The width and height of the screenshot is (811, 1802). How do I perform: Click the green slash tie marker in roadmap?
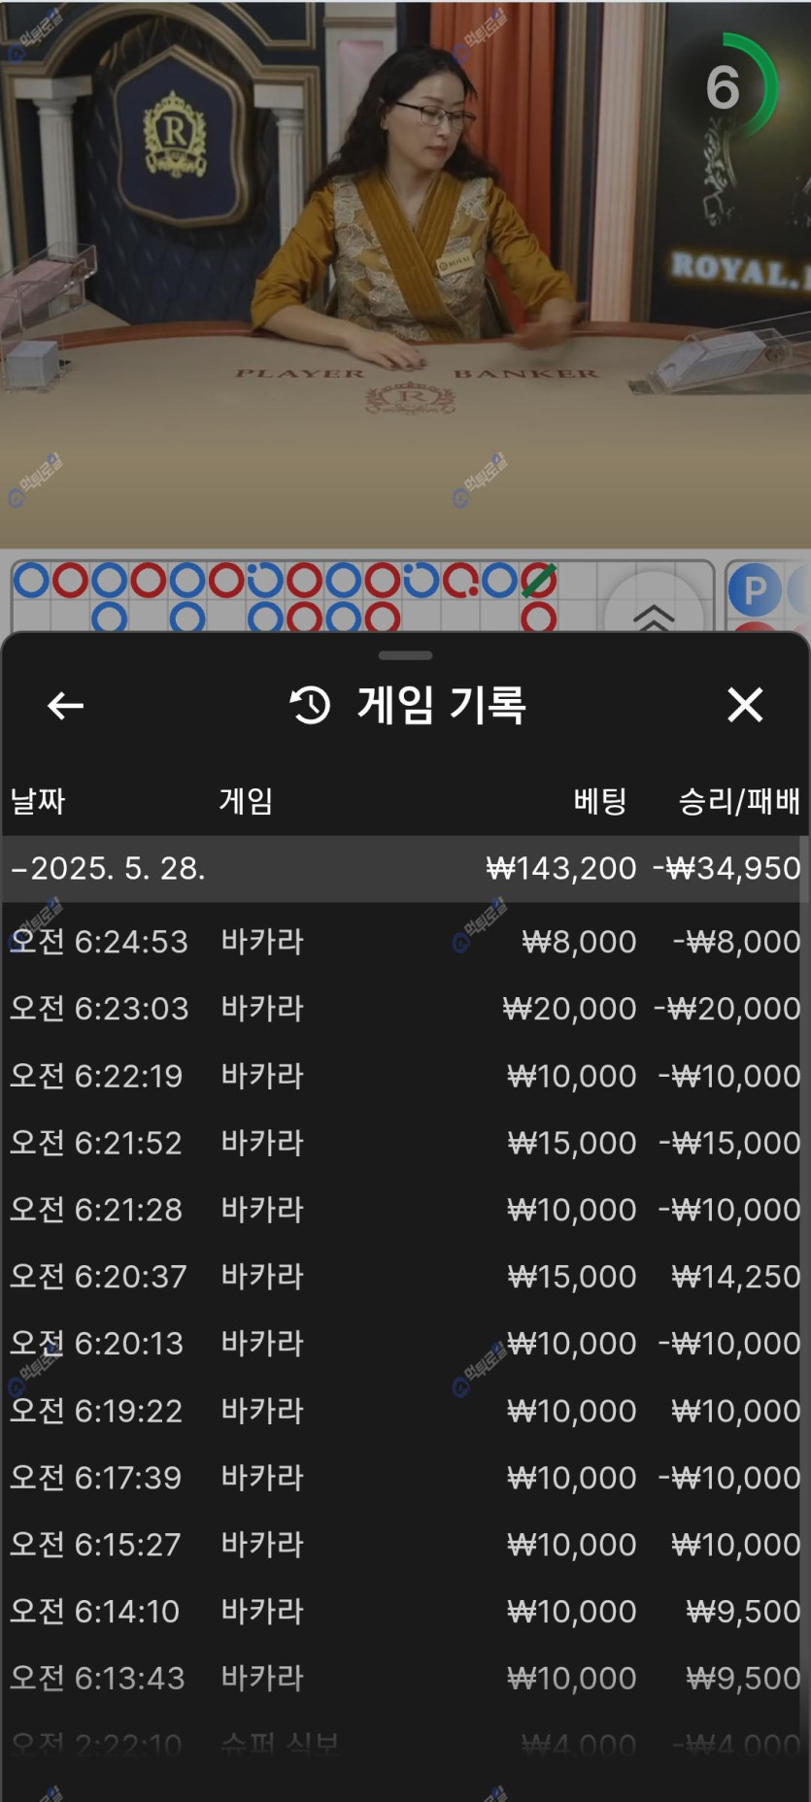click(538, 581)
